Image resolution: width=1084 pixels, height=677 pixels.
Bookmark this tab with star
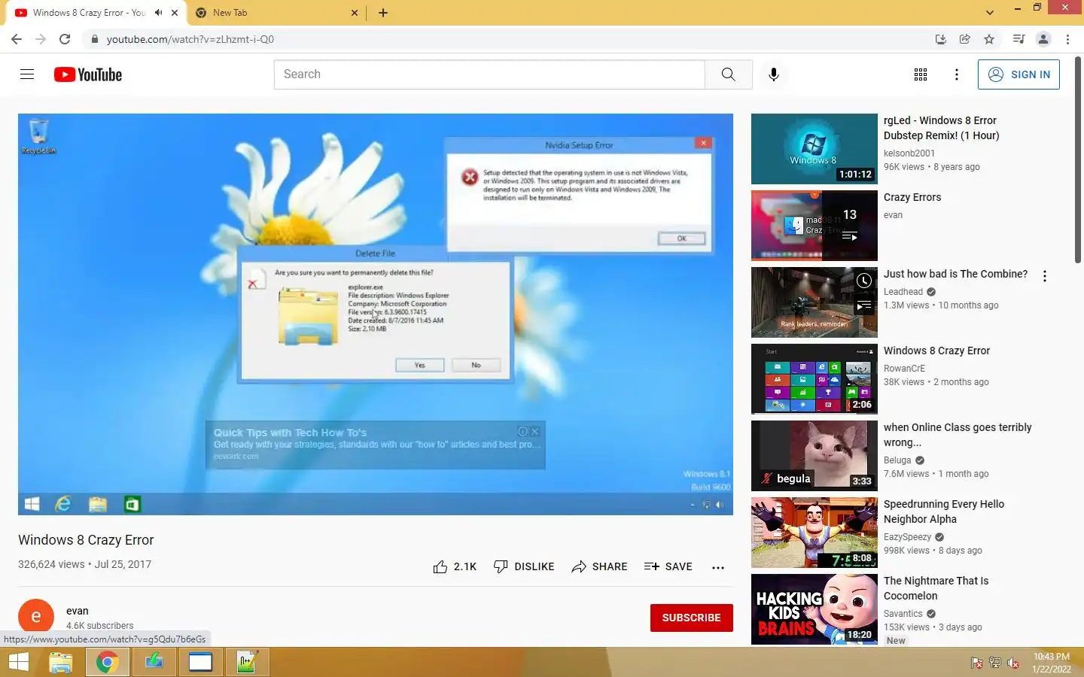989,39
